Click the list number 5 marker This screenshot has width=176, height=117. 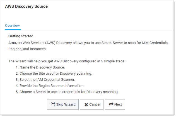click(x=17, y=92)
